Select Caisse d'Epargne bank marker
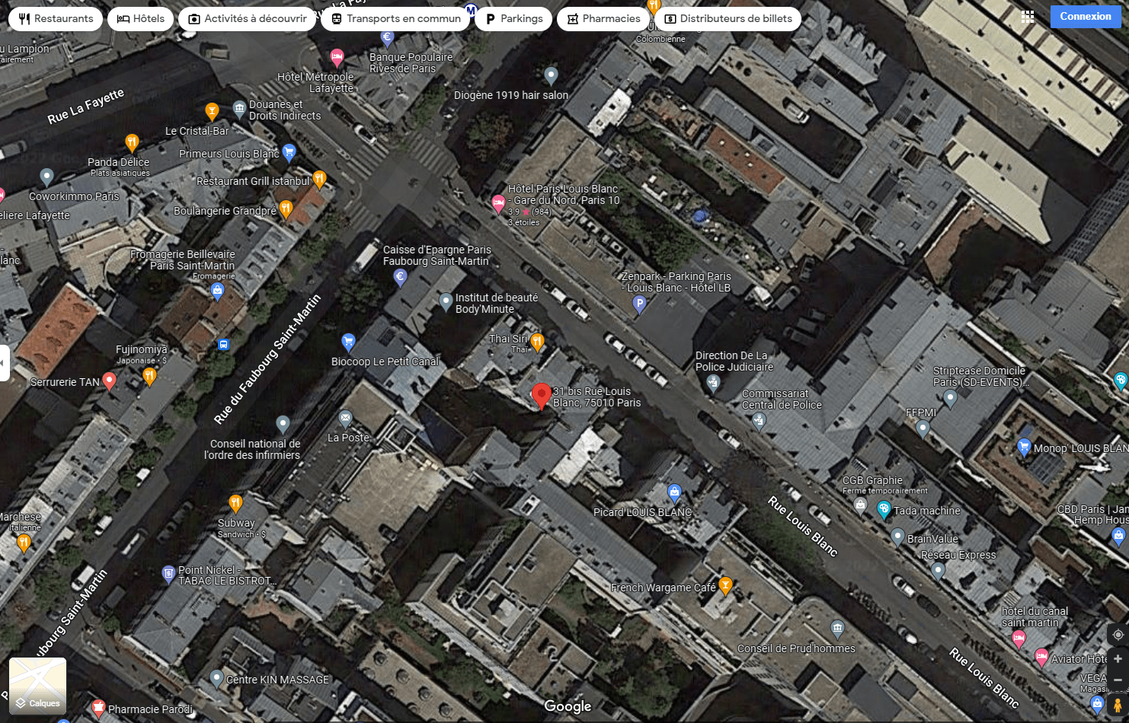1129x723 pixels. (x=400, y=279)
